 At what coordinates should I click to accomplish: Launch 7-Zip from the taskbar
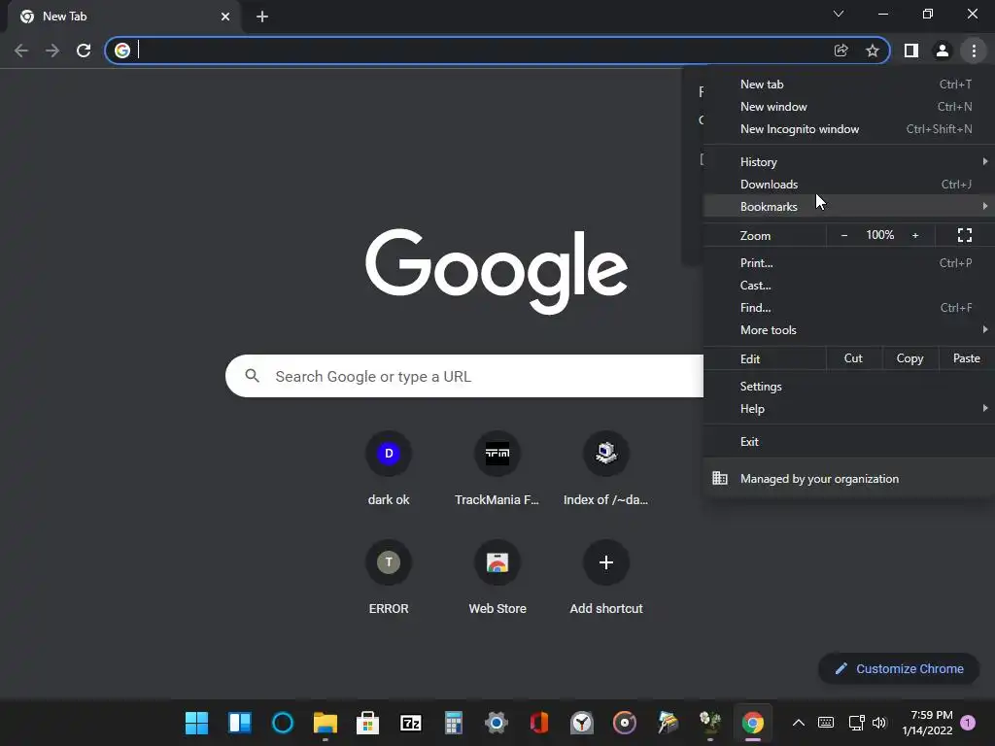point(411,723)
